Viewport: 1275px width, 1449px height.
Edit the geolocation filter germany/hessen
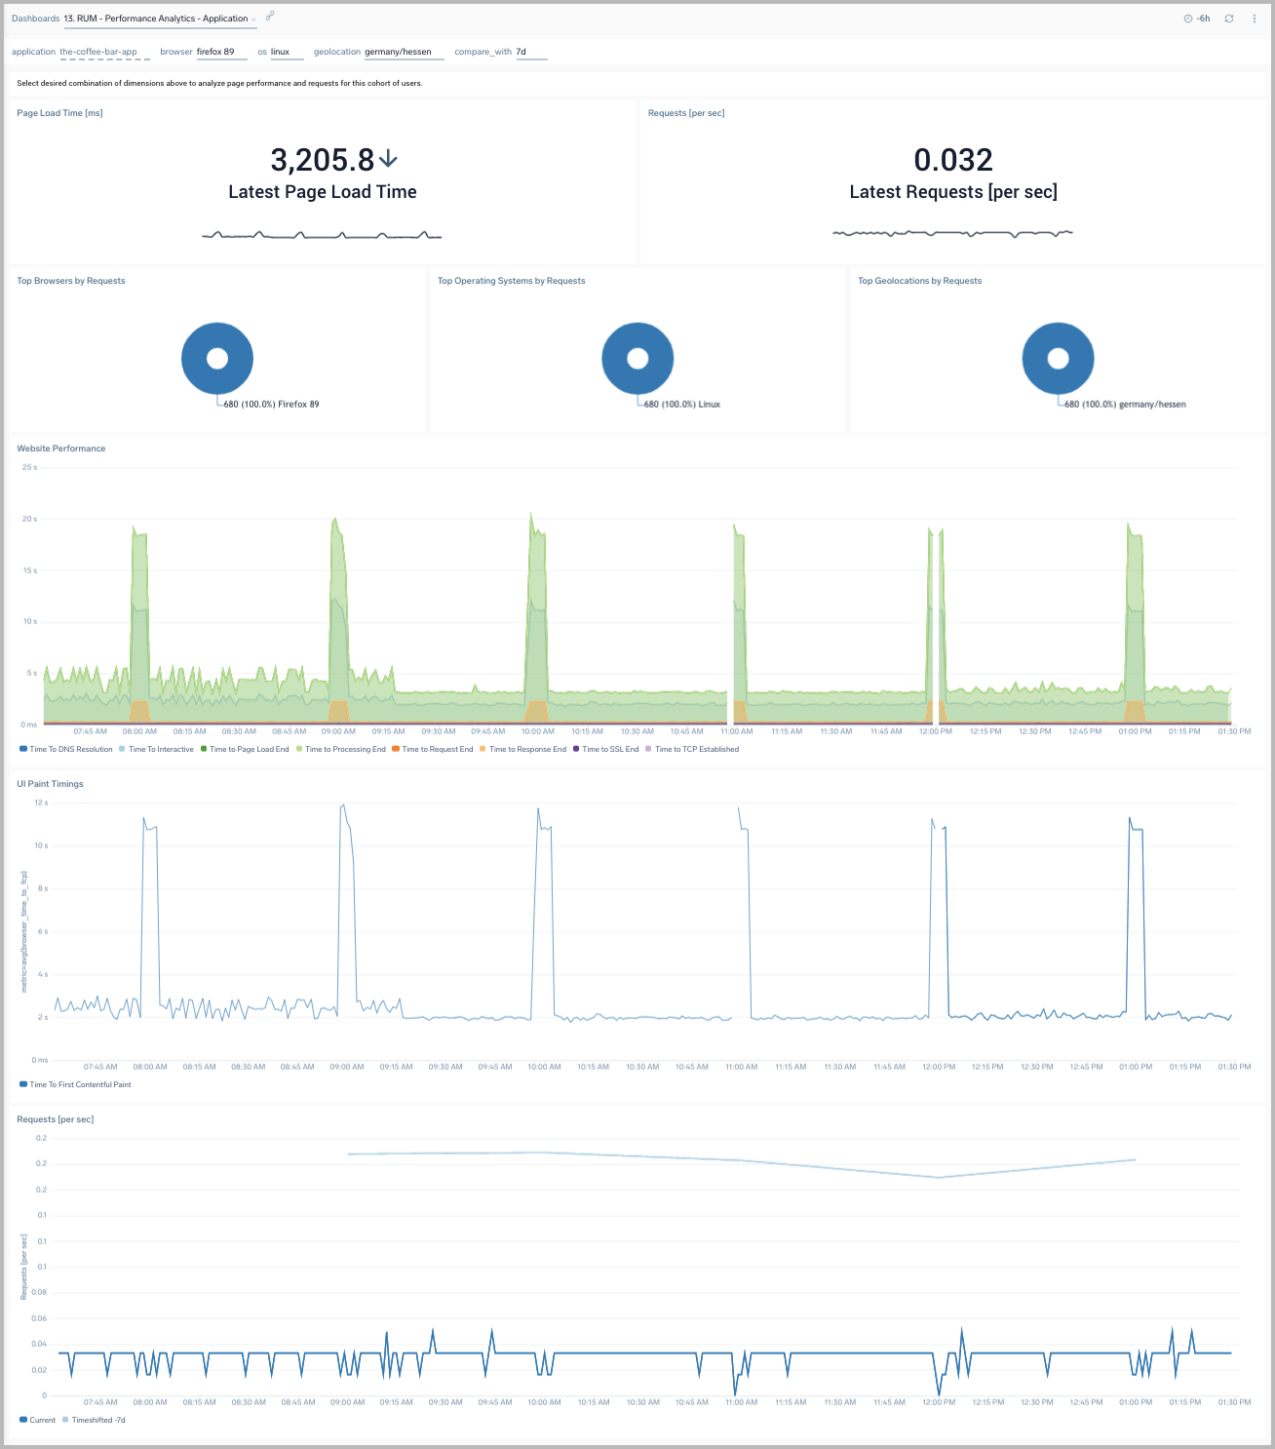click(404, 52)
